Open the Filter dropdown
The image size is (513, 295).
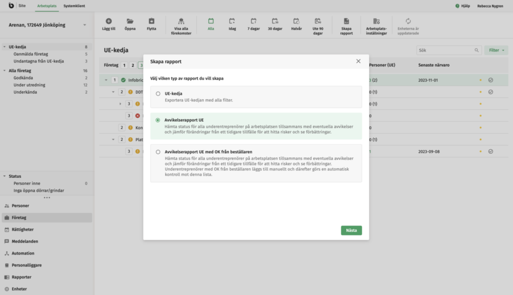(496, 50)
